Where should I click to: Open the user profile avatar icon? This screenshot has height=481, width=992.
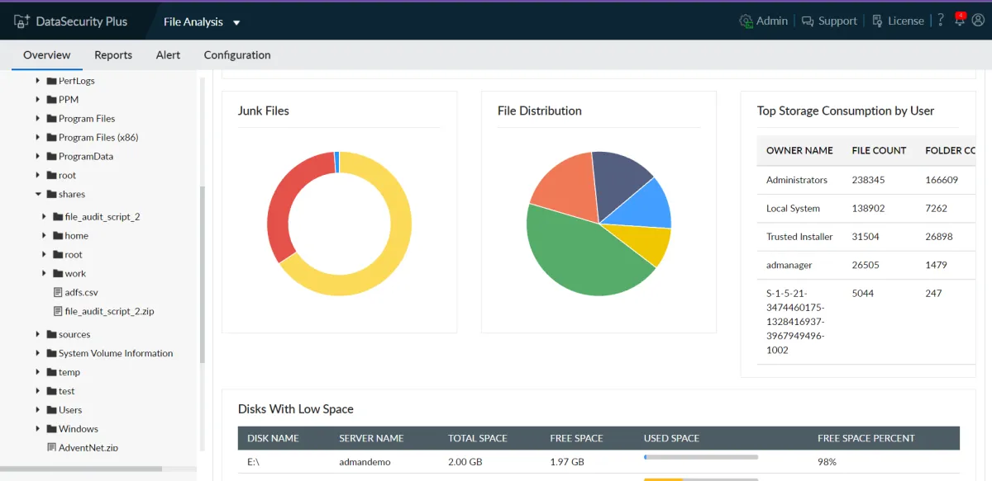tap(979, 21)
